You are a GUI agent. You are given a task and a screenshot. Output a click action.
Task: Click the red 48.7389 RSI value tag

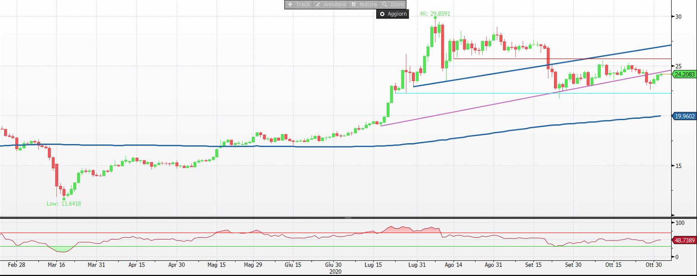click(684, 240)
